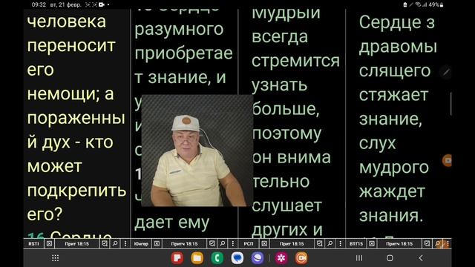Tap the check-mark icon in the ВТГ15 pane

[427, 243]
